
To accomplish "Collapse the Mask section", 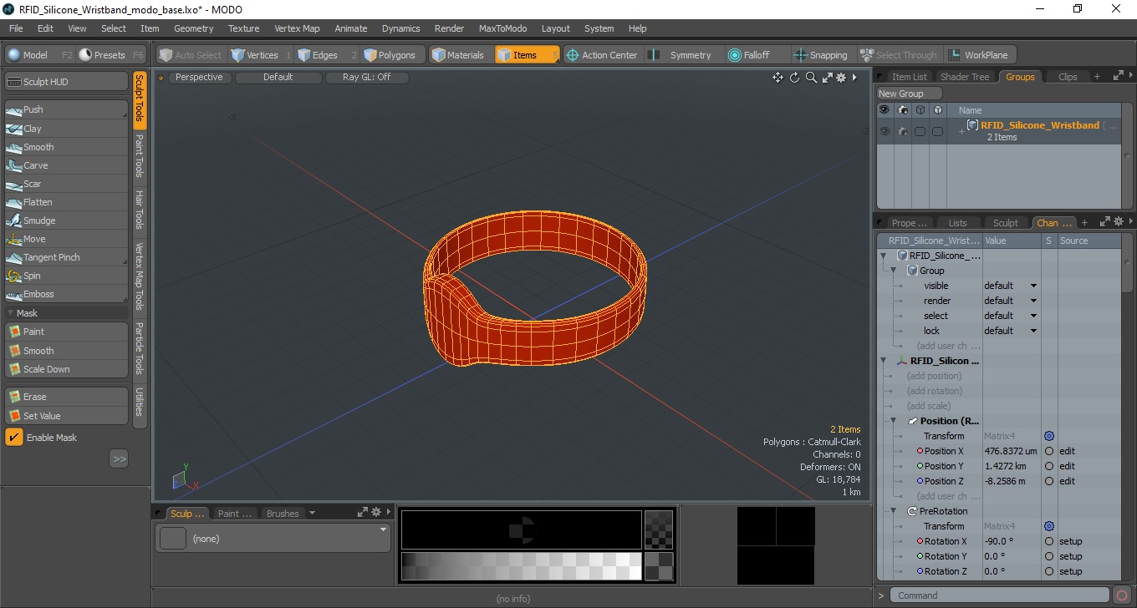I will point(10,313).
